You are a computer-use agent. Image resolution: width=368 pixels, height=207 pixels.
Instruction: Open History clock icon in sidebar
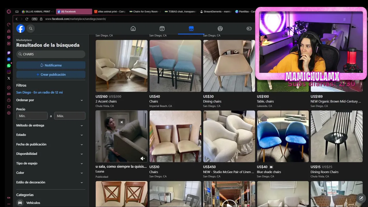click(9, 100)
